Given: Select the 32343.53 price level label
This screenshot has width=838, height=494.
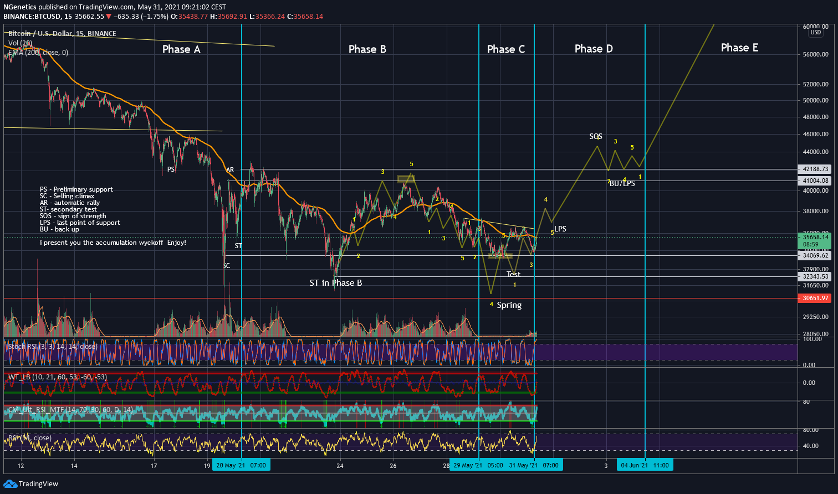Looking at the screenshot, I should click(x=815, y=276).
